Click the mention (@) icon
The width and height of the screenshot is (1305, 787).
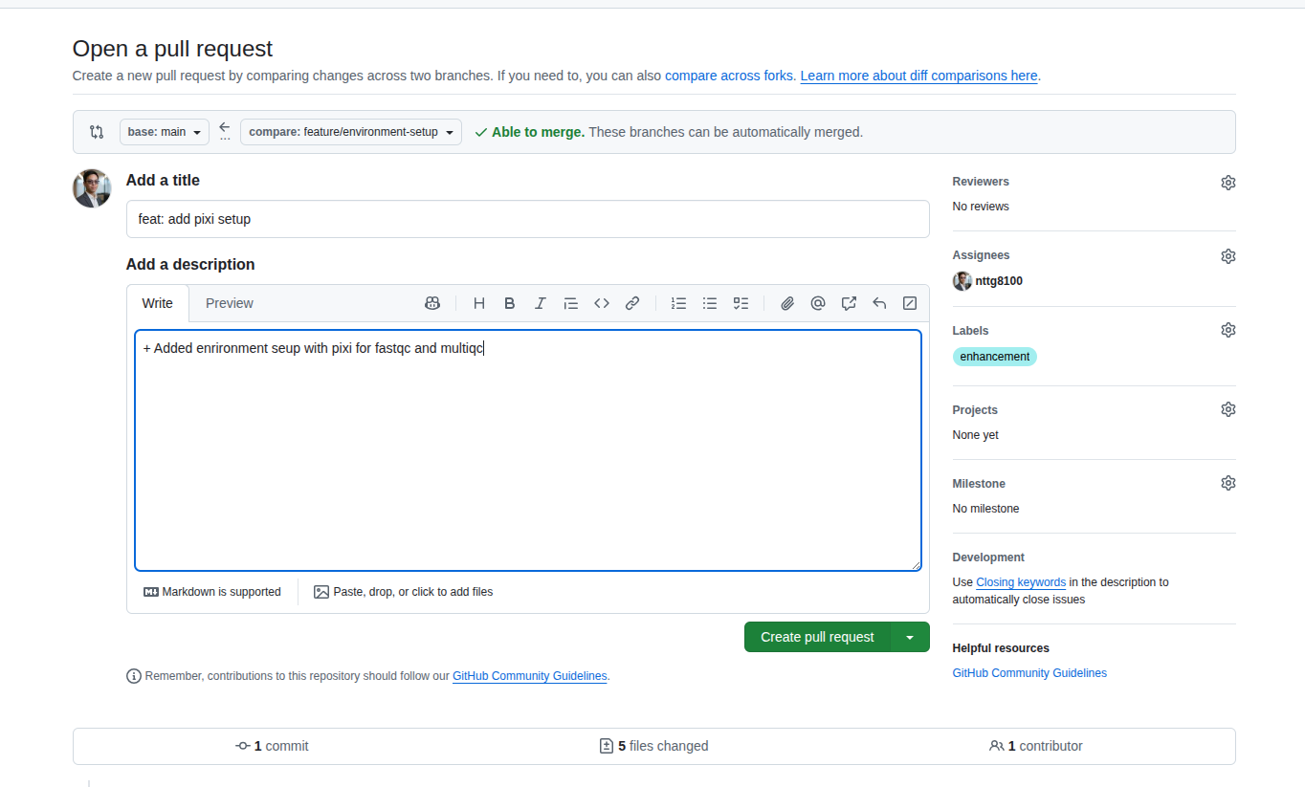tap(818, 303)
